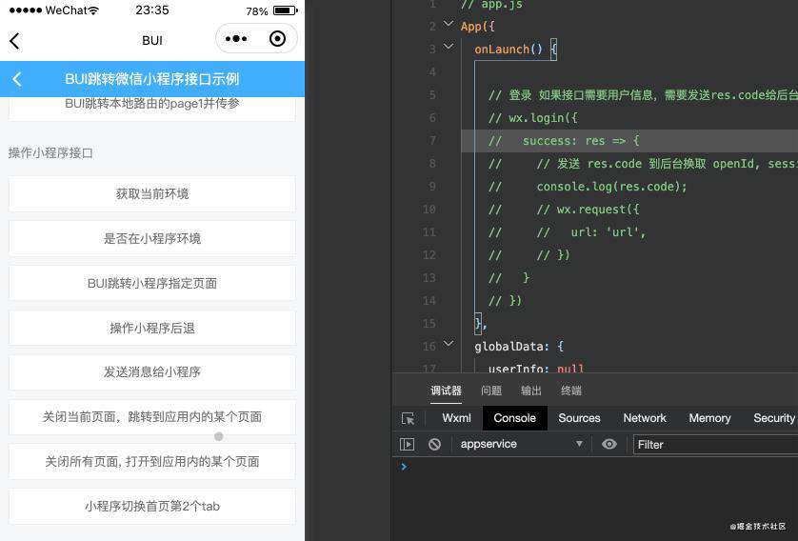The height and width of the screenshot is (541, 798).
Task: Activate the element inspector icon in devtools
Action: click(408, 418)
